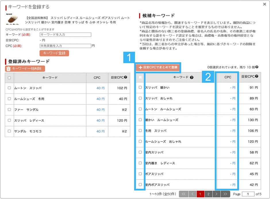Click help icon next to remaining count text
Image resolution: width=270 pixels, height=199 pixels.
coord(257,67)
